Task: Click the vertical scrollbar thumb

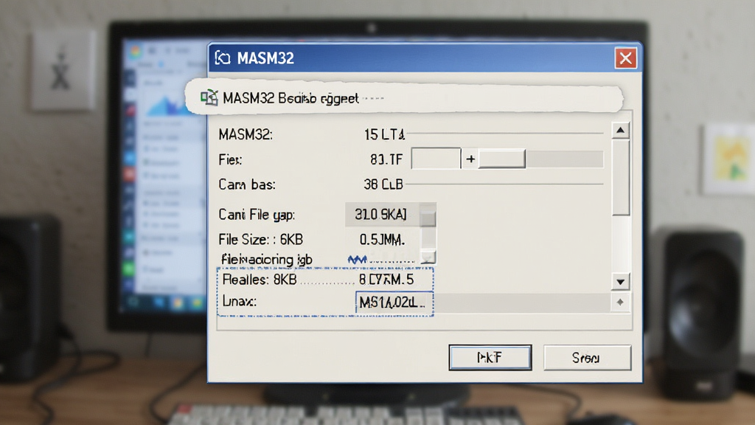Action: [x=621, y=177]
